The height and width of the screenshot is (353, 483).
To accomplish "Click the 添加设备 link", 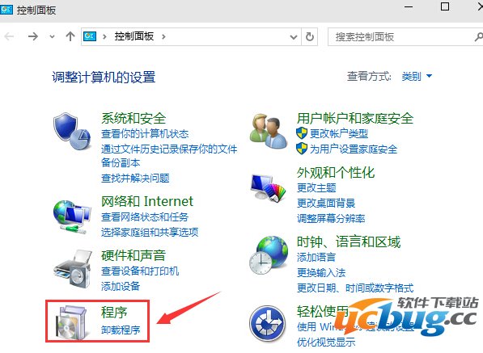I will coord(121,286).
